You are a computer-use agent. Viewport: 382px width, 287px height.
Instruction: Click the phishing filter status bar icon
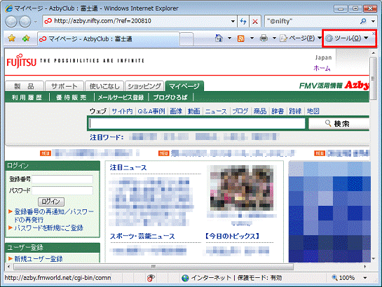click(151, 278)
